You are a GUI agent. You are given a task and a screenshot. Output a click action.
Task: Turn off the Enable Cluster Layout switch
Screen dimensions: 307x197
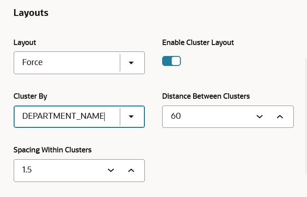pyautogui.click(x=171, y=61)
